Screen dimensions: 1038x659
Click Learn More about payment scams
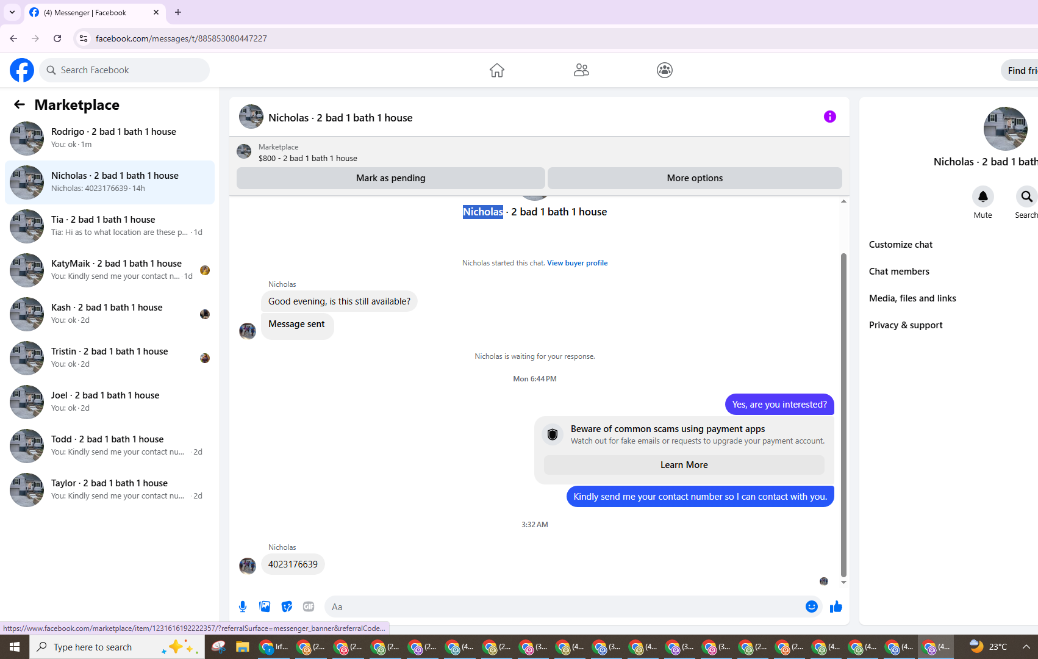pos(684,465)
